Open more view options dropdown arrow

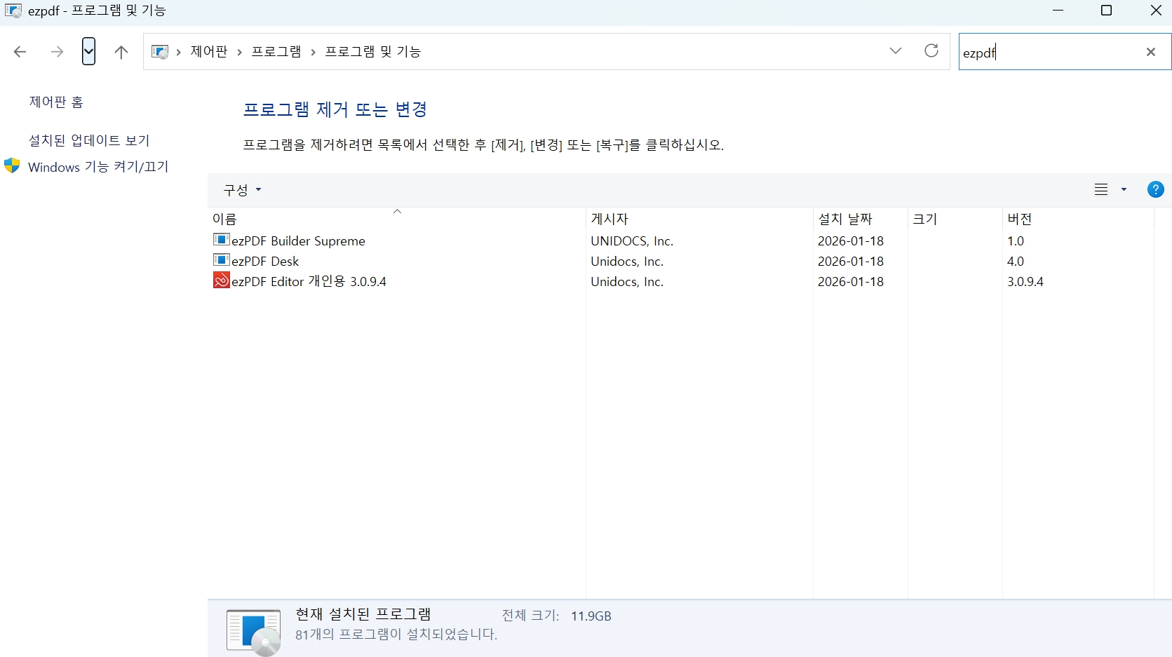click(x=1124, y=189)
